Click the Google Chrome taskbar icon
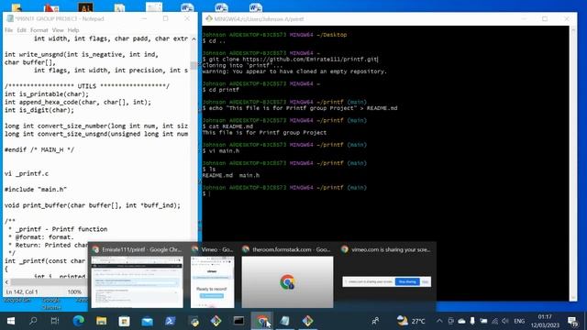587x330 pixels. point(262,321)
